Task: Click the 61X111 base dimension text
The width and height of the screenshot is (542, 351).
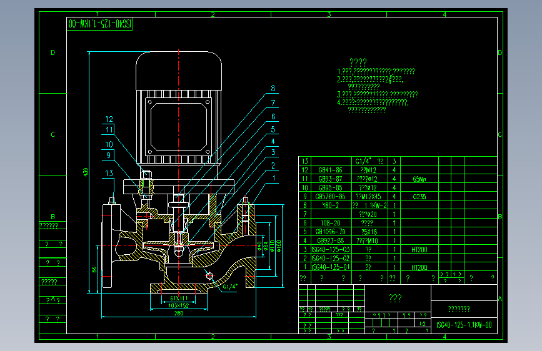Action: tap(179, 298)
